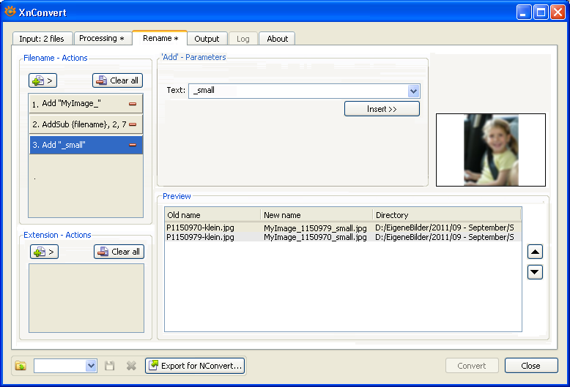Screen dimensions: 570x387
Task: Remove action 2 AddSub {filename}
Action: pos(133,124)
